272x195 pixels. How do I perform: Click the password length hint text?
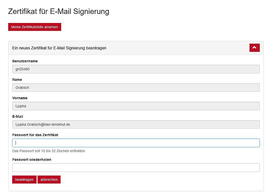(x=49, y=151)
